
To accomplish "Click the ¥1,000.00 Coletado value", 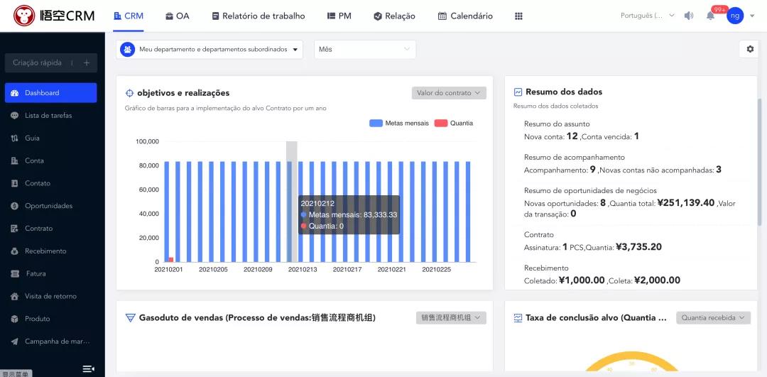I will click(582, 280).
